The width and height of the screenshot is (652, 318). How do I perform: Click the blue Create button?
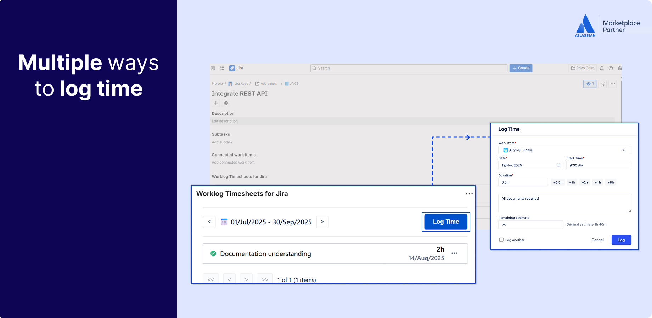[x=521, y=68]
